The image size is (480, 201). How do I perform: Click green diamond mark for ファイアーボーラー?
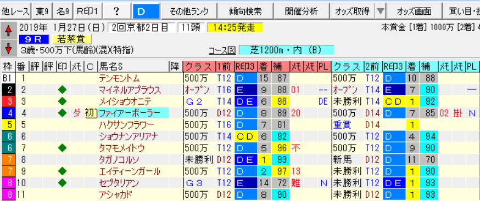[x=63, y=113]
